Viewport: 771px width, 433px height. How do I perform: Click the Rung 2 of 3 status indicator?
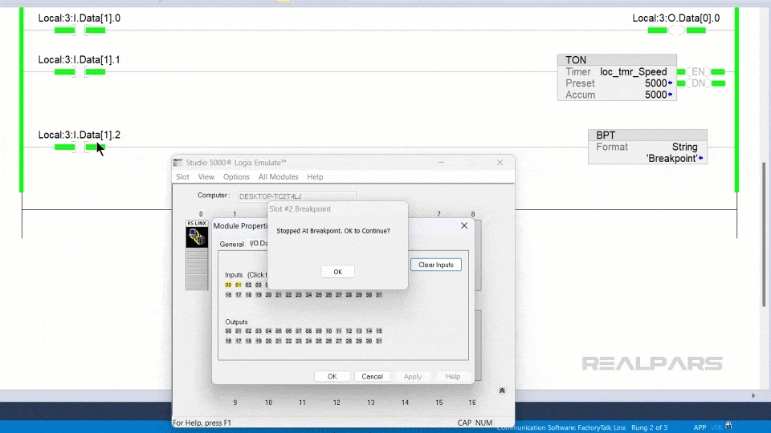click(x=649, y=427)
